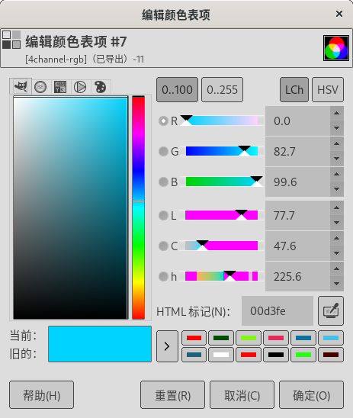Image resolution: width=353 pixels, height=418 pixels.
Task: Click the C value field showing 47.6
Action: click(x=298, y=246)
